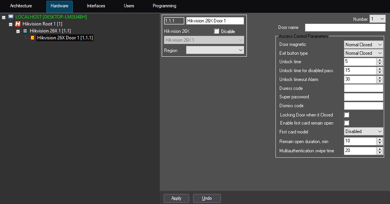The width and height of the screenshot is (390, 204).
Task: Decrease Unlock time for disabled pass.
Action: [x=380, y=72]
